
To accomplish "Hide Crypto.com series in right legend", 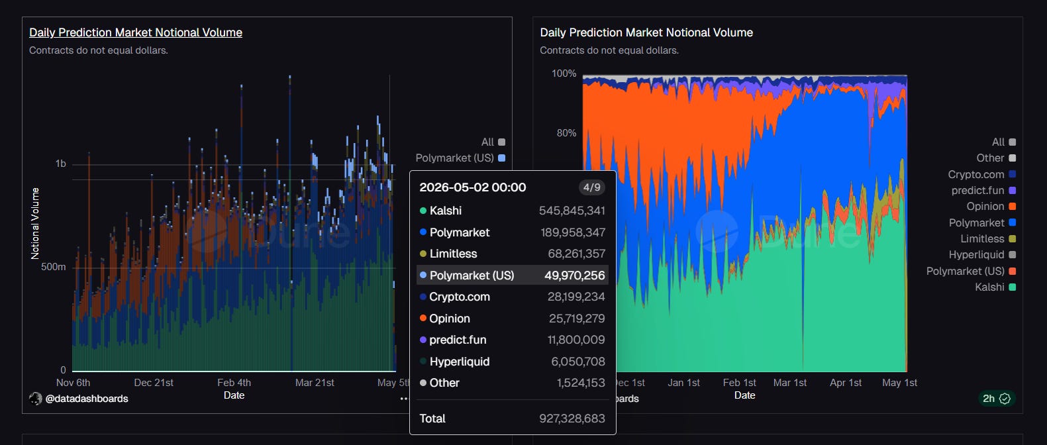I will click(982, 174).
